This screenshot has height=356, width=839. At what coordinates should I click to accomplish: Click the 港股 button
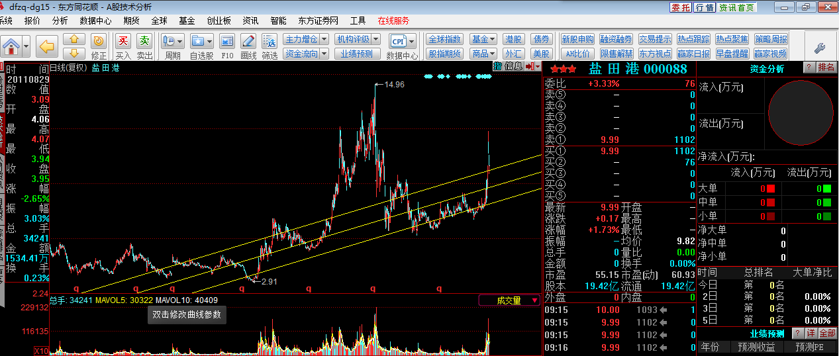click(513, 40)
